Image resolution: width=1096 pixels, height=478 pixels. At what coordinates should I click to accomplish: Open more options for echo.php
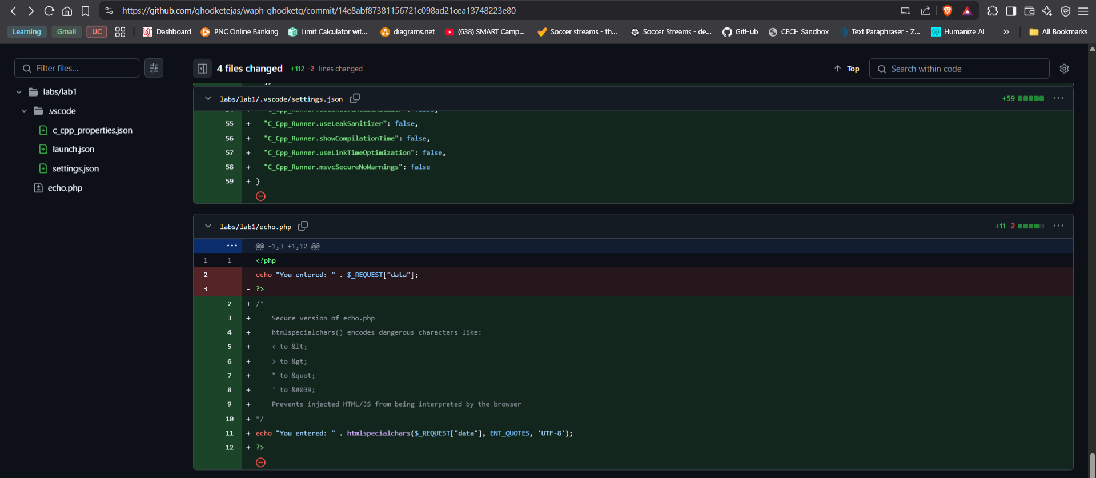(x=1058, y=226)
